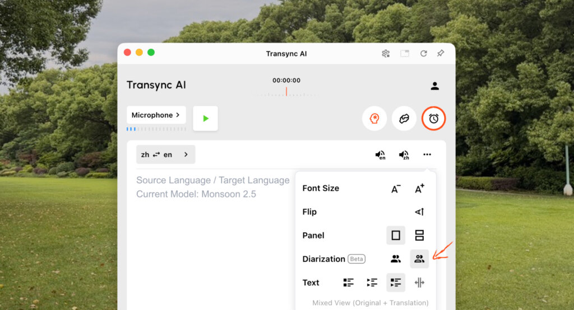Open settings gear in title bar

[x=386, y=54]
